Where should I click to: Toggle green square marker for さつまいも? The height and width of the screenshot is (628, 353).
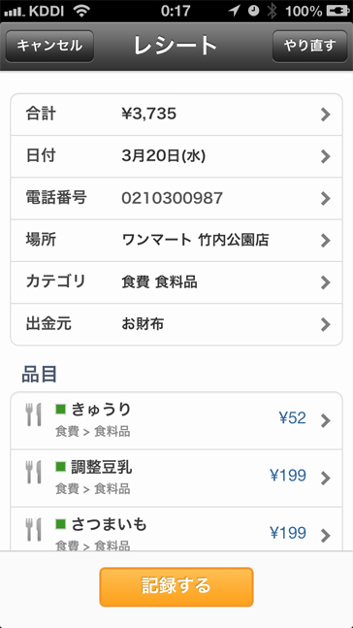point(60,523)
